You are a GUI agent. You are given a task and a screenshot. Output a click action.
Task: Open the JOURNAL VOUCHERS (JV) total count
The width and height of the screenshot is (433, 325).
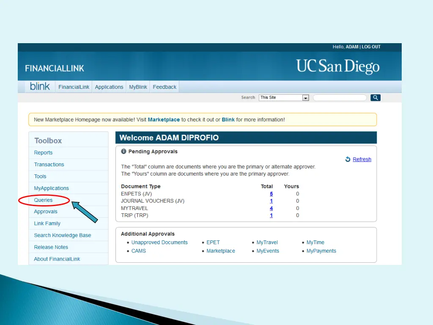[271, 201]
